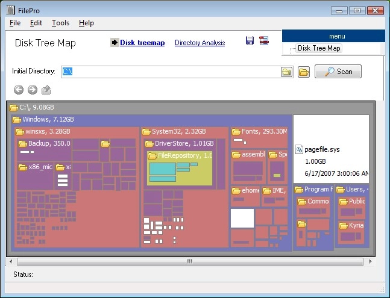
Task: Open the File menu
Action: coord(15,23)
